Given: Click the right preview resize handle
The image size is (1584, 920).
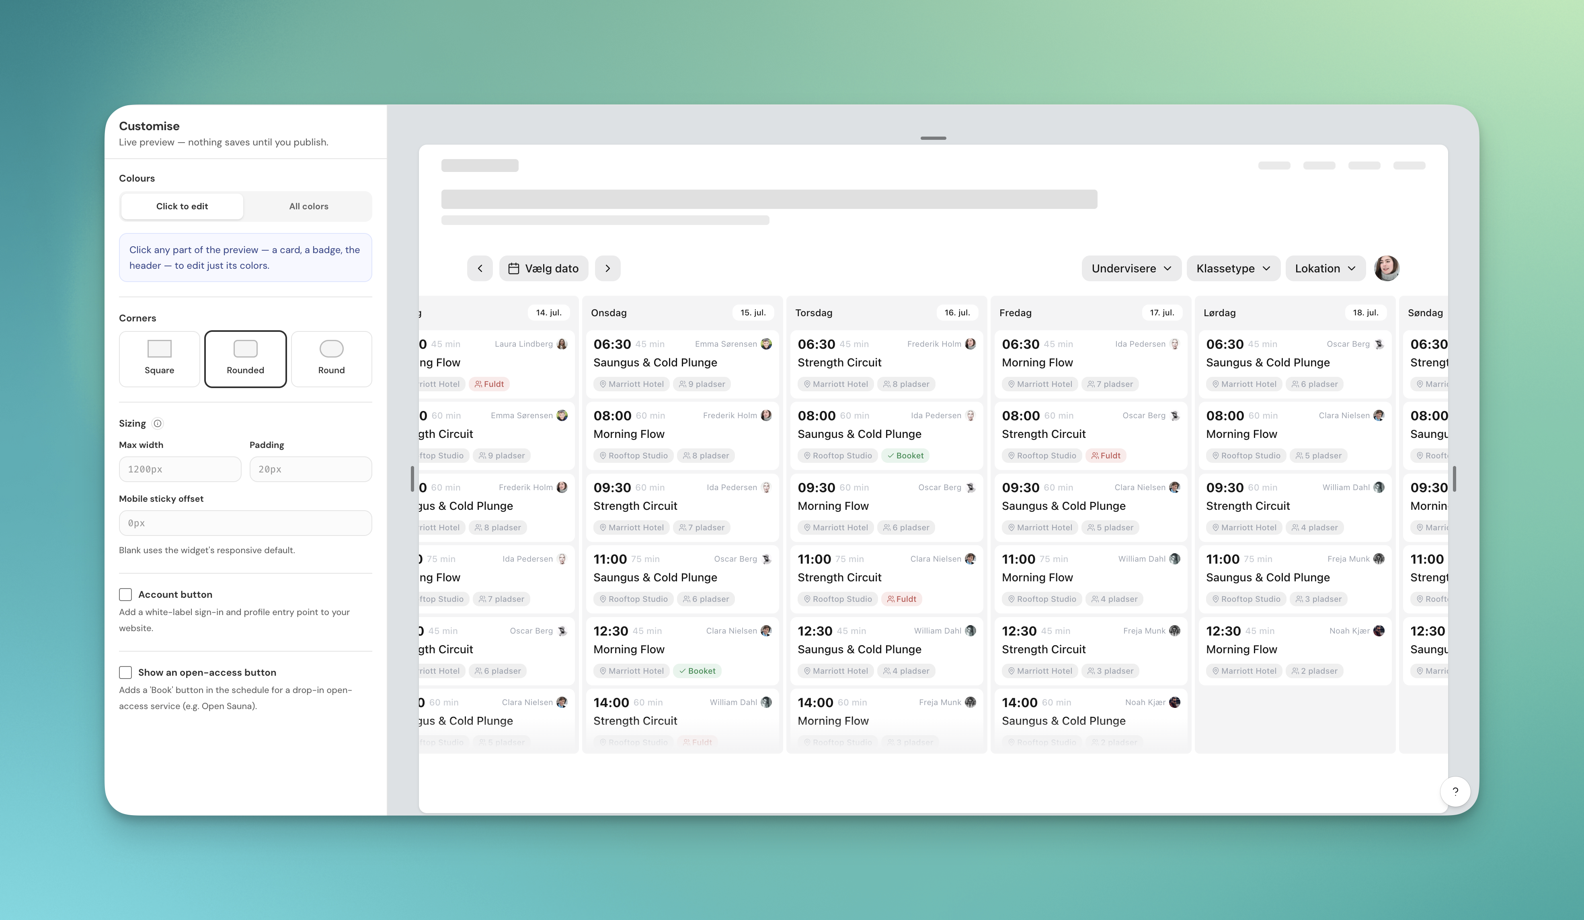Looking at the screenshot, I should 1454,478.
